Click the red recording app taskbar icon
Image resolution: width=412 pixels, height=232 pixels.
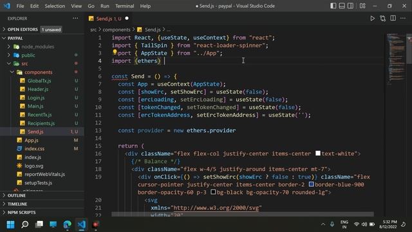(x=95, y=224)
